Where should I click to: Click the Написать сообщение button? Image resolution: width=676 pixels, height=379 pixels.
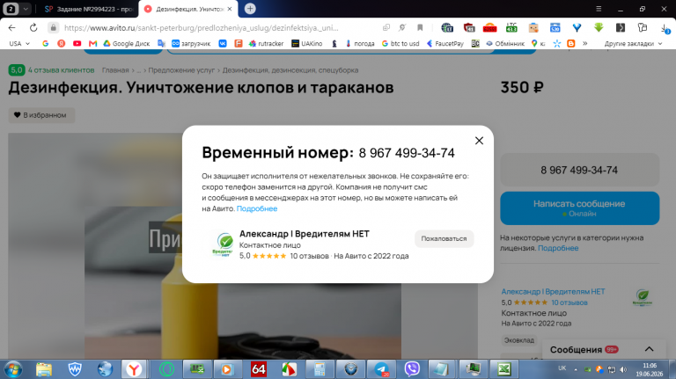click(579, 208)
